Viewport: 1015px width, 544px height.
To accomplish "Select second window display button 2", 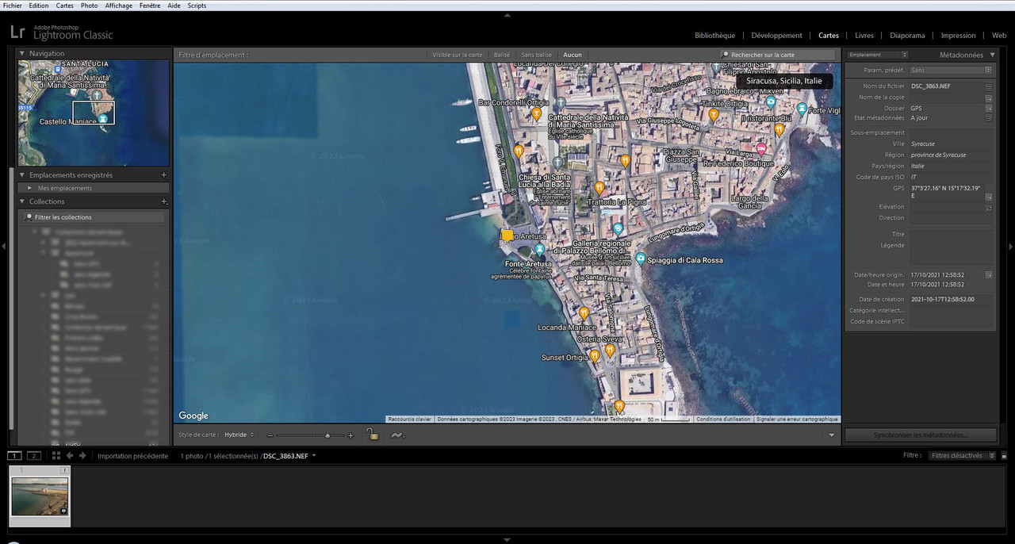I will point(33,456).
